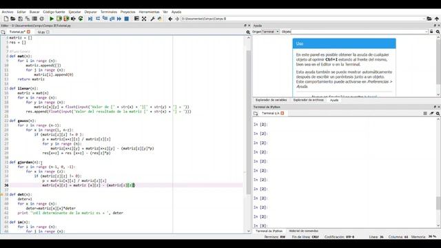Switch to the second .py editor tab

point(41,32)
